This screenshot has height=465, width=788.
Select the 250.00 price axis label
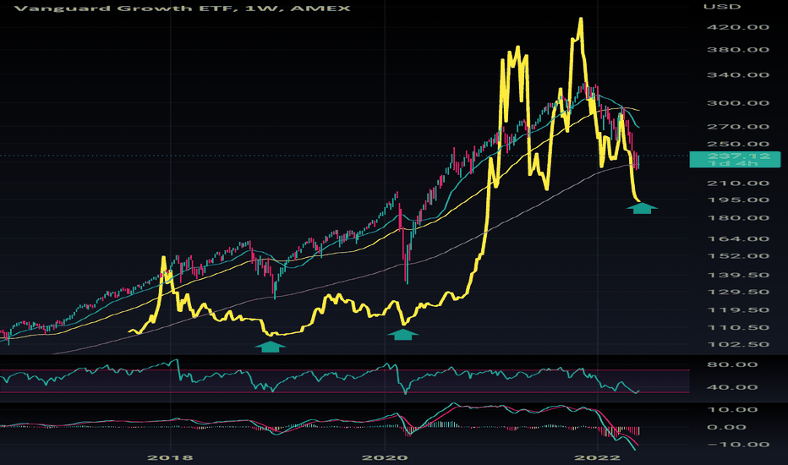pos(738,145)
